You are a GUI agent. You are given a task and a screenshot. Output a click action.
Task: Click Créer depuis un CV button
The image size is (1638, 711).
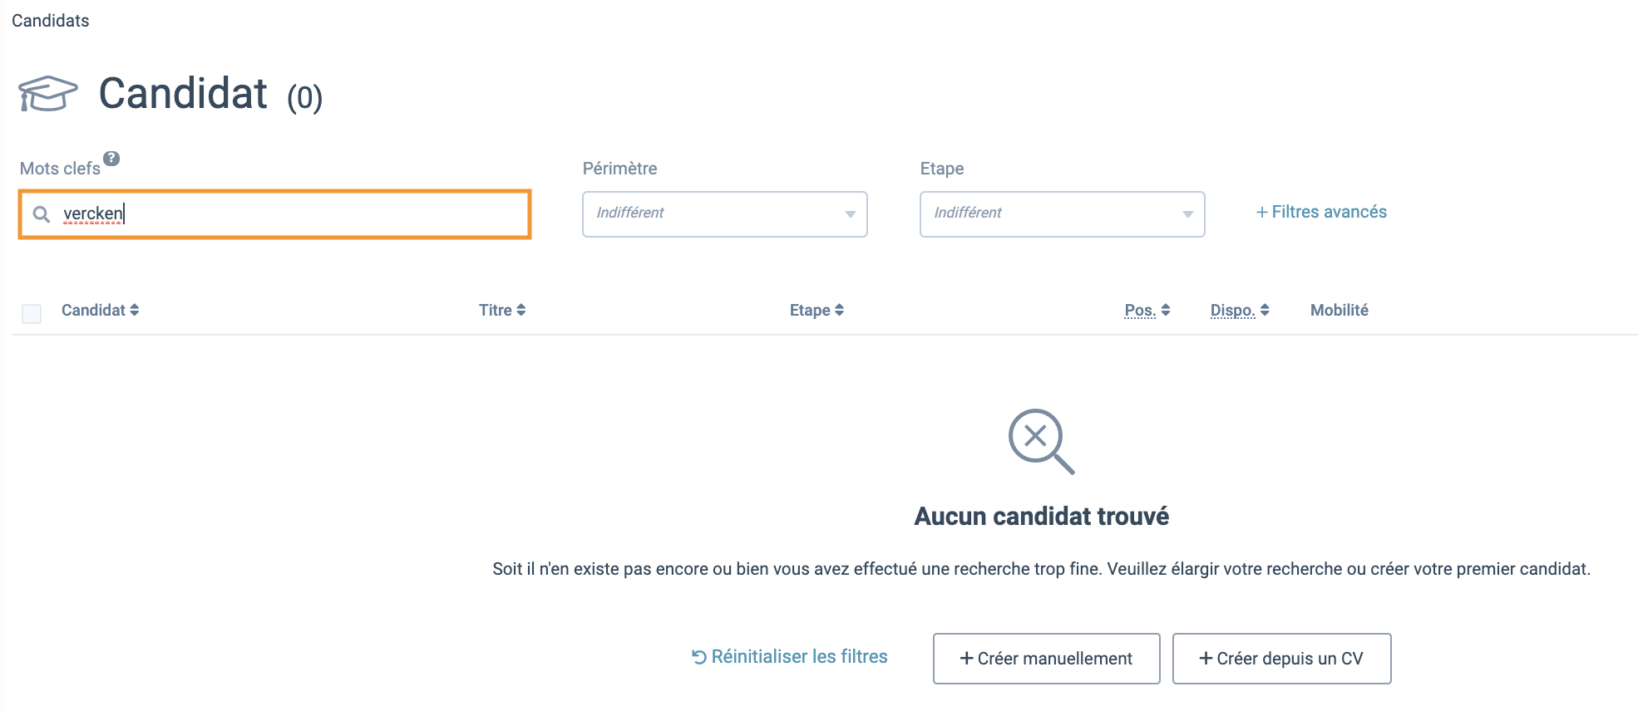pos(1282,659)
